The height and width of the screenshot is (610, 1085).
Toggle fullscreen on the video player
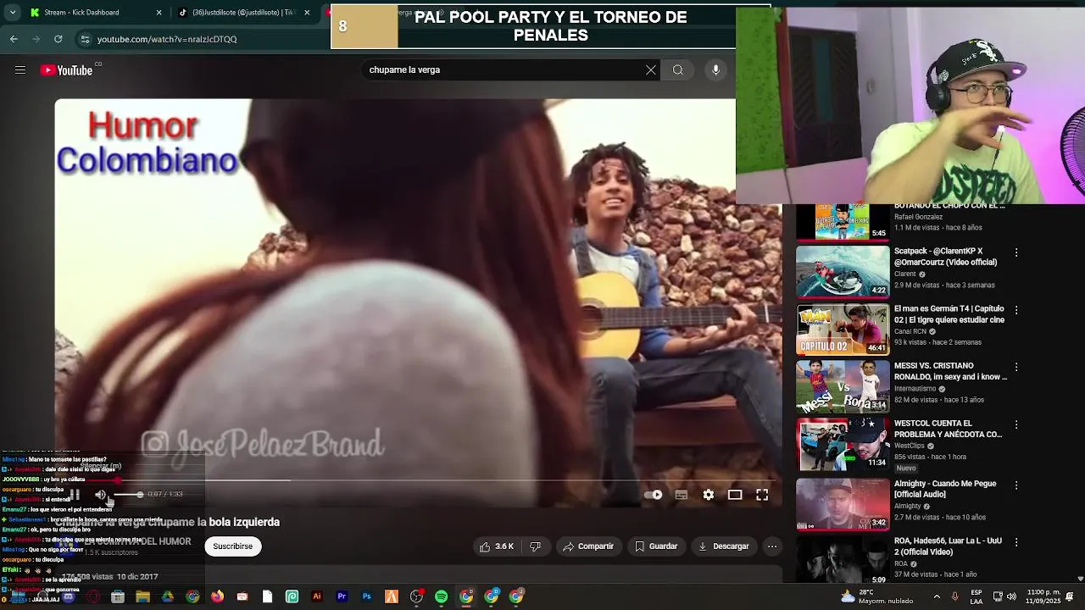pyautogui.click(x=762, y=495)
